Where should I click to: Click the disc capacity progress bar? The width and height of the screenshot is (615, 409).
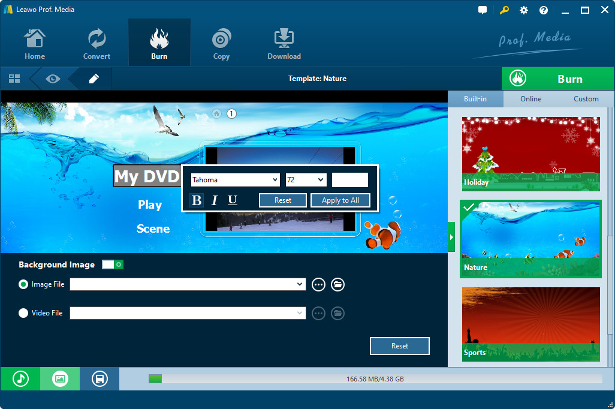(375, 379)
